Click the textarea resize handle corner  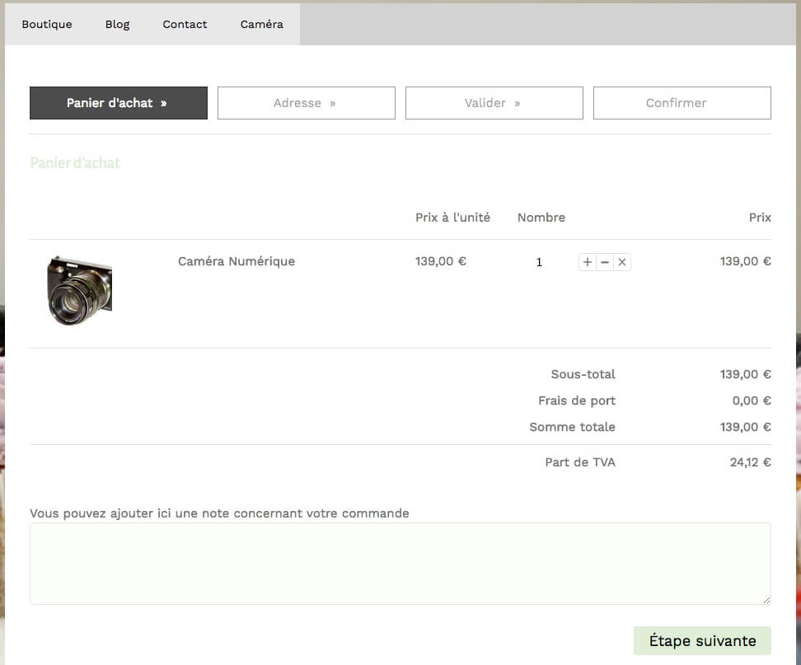(766, 600)
